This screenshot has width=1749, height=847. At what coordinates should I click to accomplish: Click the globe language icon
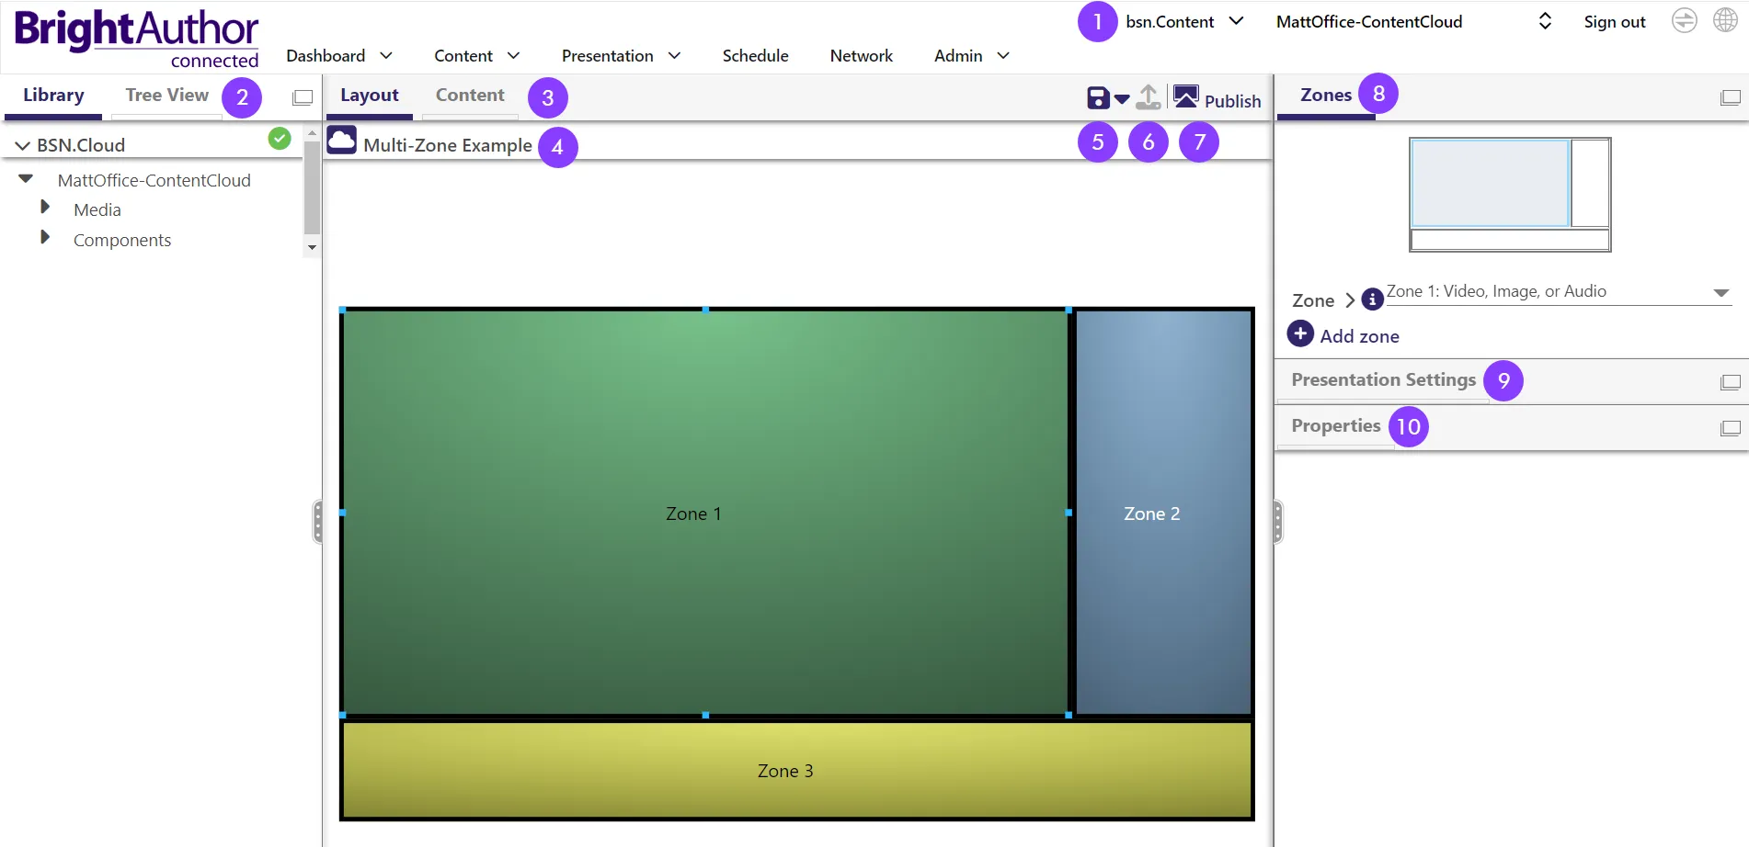click(x=1725, y=20)
